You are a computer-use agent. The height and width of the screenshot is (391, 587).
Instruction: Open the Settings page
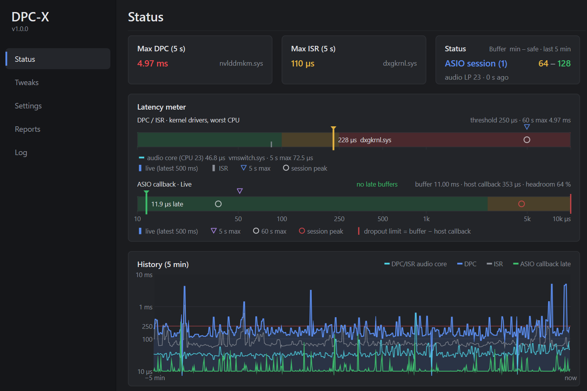click(x=58, y=106)
